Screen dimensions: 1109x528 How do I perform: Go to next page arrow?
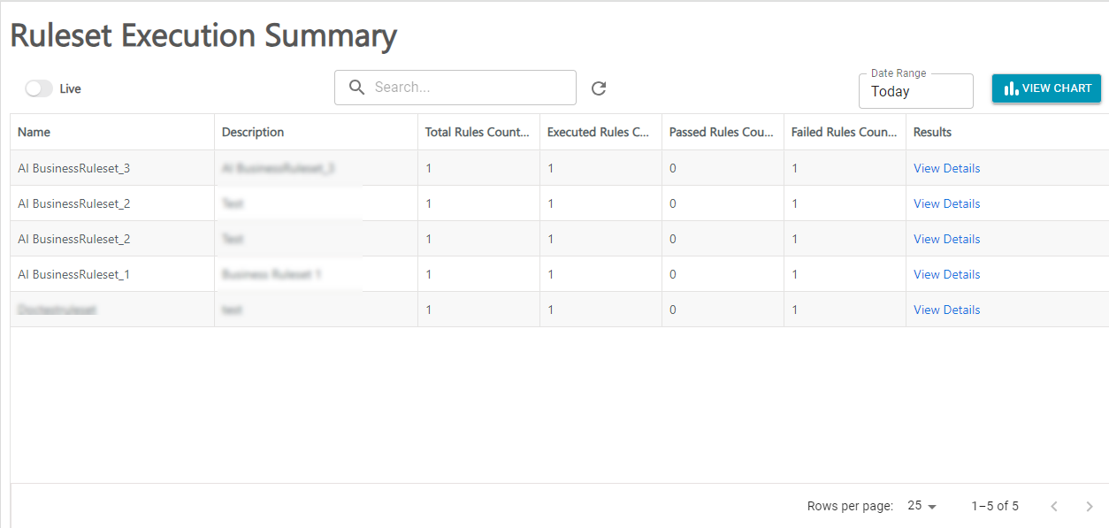(1090, 507)
